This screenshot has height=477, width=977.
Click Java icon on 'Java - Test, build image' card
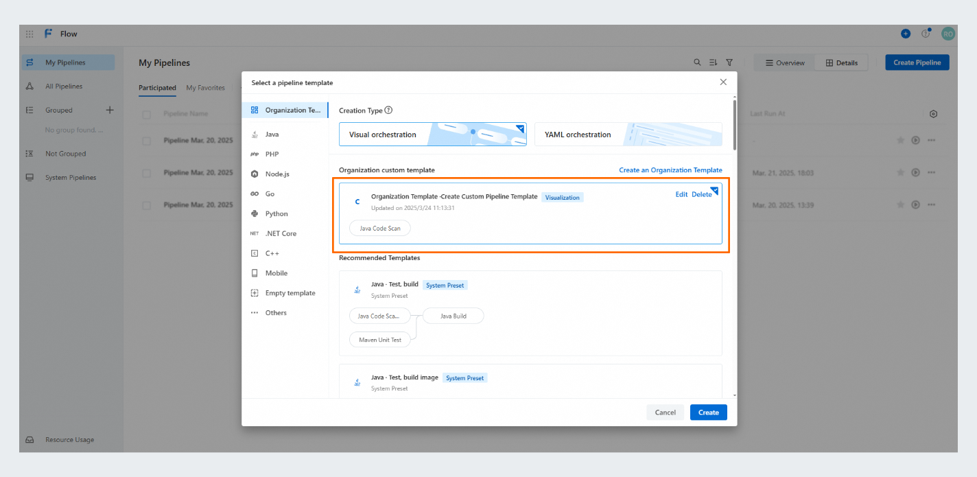tap(357, 382)
